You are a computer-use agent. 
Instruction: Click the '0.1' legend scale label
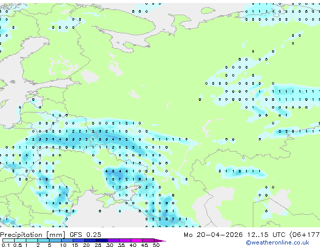(6, 245)
